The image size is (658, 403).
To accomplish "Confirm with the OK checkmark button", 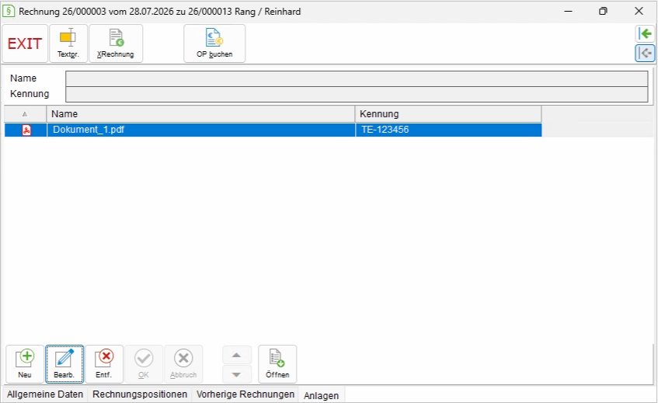I will 144,364.
